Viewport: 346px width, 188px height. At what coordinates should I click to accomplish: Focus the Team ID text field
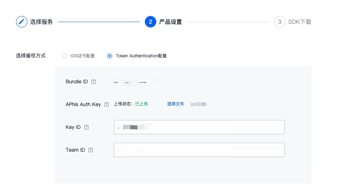199,150
